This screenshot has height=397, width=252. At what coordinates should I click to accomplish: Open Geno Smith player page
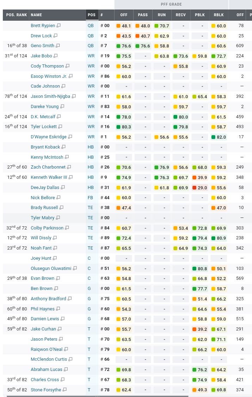[42, 45]
